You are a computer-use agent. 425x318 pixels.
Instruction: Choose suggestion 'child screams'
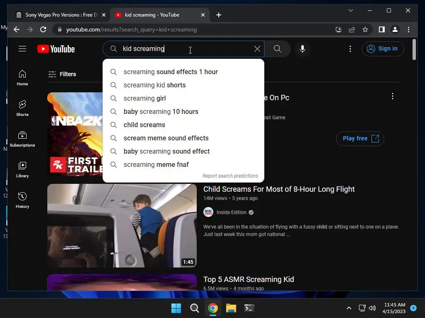(183, 125)
